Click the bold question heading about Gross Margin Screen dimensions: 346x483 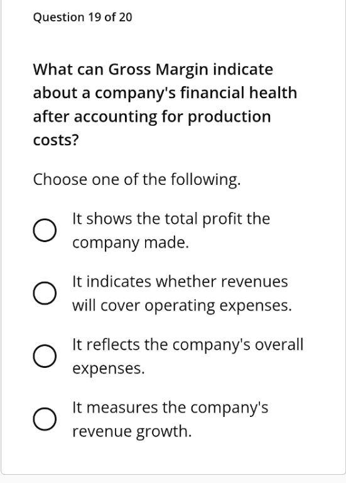tap(165, 104)
